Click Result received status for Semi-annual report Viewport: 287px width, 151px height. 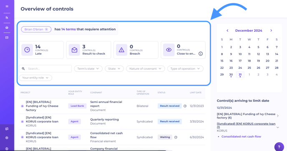(x=170, y=106)
